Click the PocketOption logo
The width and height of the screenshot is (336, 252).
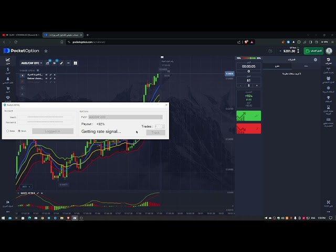[x=22, y=51]
